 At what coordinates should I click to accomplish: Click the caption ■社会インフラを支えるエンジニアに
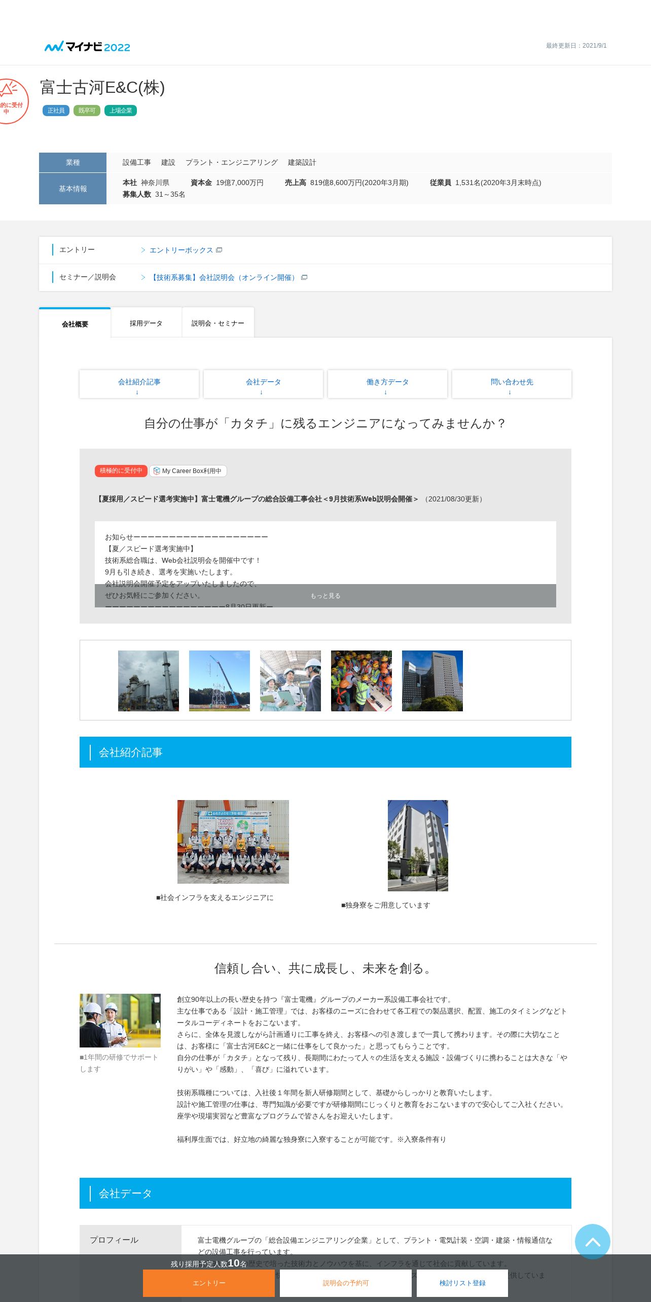click(215, 897)
